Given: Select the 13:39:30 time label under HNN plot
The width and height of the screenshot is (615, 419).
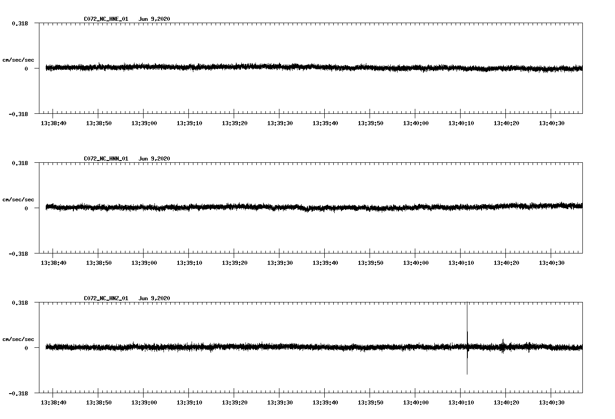Looking at the screenshot, I should tap(280, 263).
